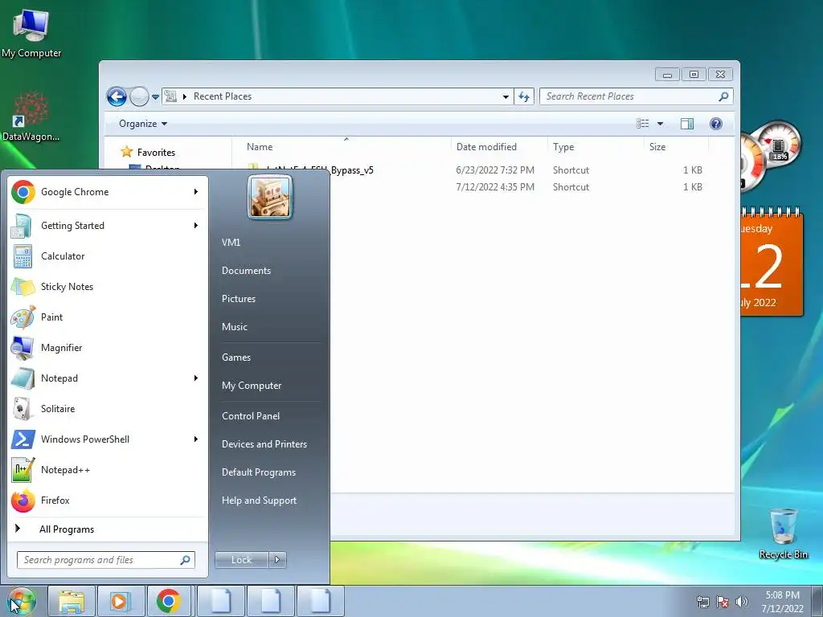Expand Google Chrome jump list arrow
823x617 pixels.
(196, 191)
